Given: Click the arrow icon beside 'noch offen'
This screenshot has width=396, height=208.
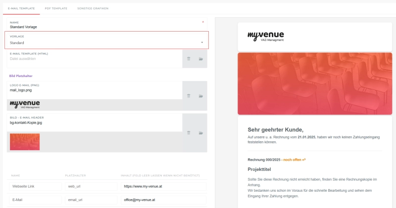Looking at the screenshot, I should click(x=304, y=160).
